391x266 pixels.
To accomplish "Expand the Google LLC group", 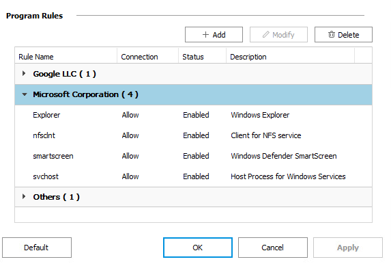I will pyautogui.click(x=24, y=73).
